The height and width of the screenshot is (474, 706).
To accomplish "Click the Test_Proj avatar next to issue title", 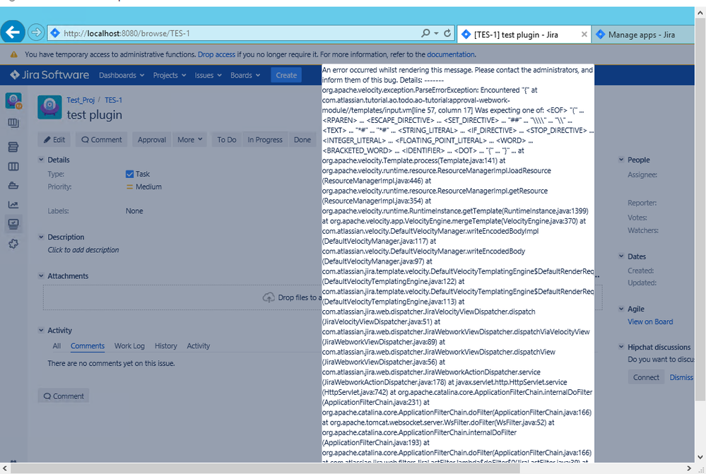I will coord(49,107).
